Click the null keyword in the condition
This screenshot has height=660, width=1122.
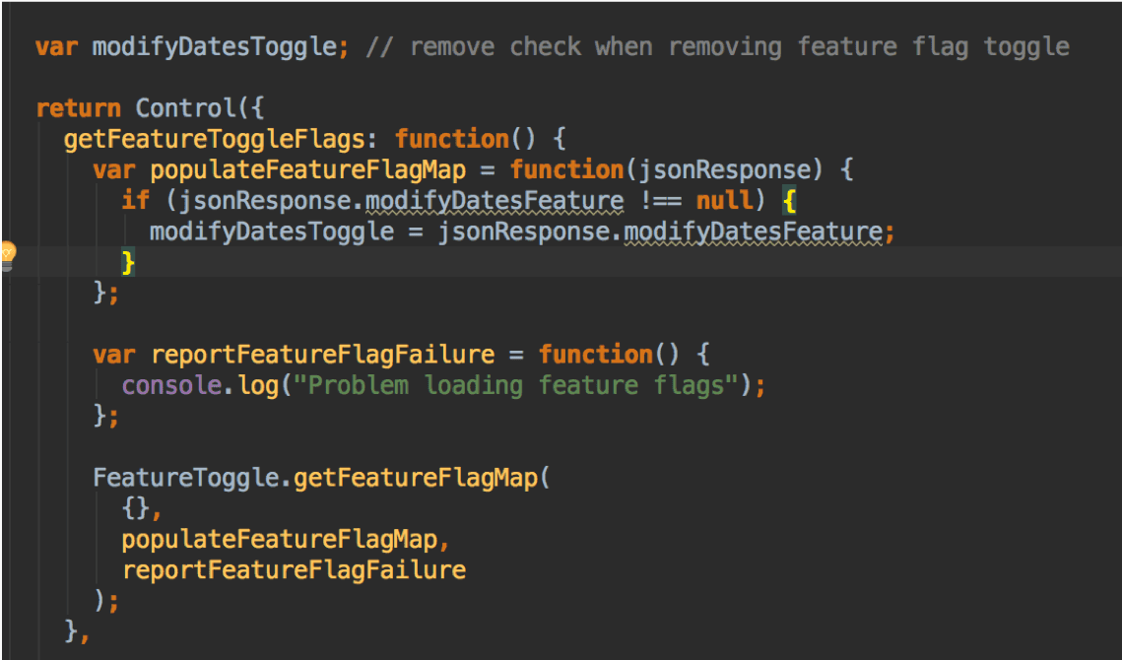(x=725, y=200)
